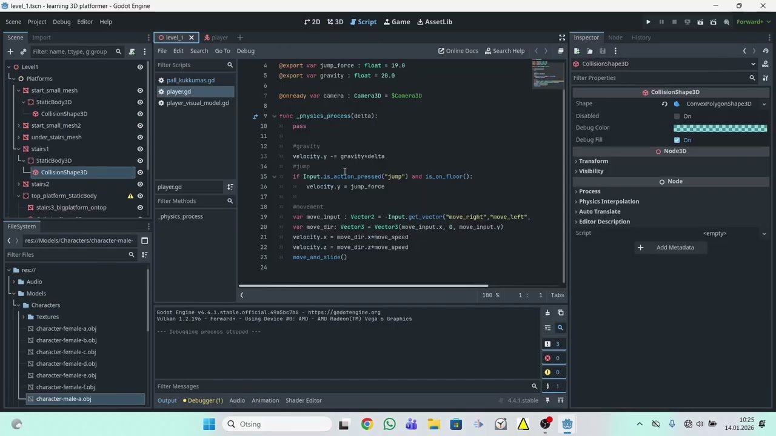Open distraction-free mode expand icon
776x436 pixels.
562,38
